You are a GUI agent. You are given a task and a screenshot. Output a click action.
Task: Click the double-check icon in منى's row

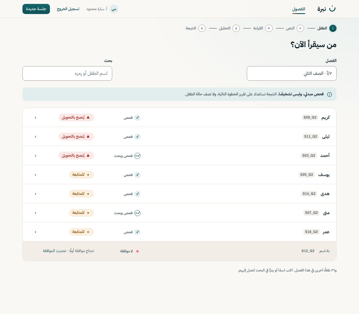[137, 213]
